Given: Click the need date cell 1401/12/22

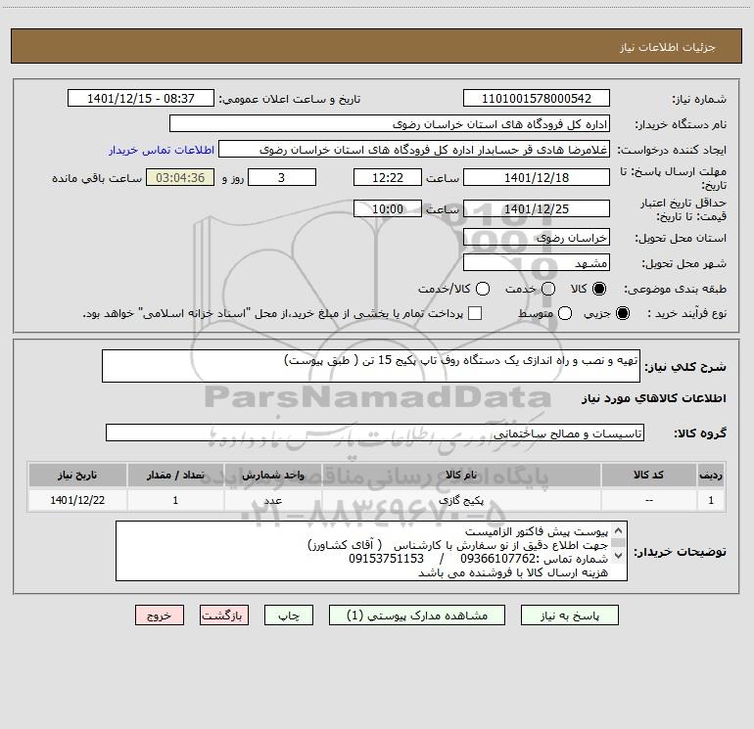Looking at the screenshot, I should click(x=77, y=500).
